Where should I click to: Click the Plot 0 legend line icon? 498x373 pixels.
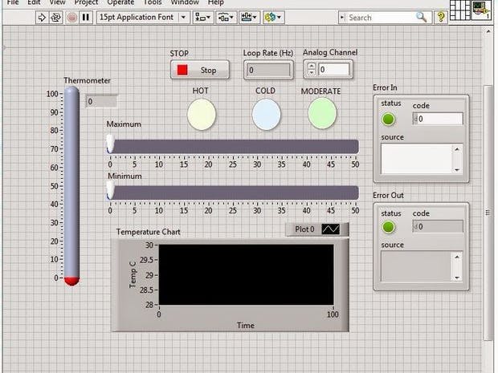[x=331, y=229]
